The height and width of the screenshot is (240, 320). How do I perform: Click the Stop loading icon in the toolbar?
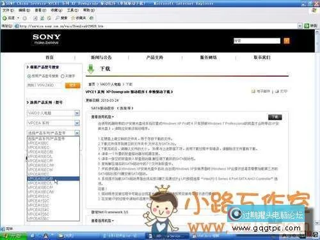point(35,19)
